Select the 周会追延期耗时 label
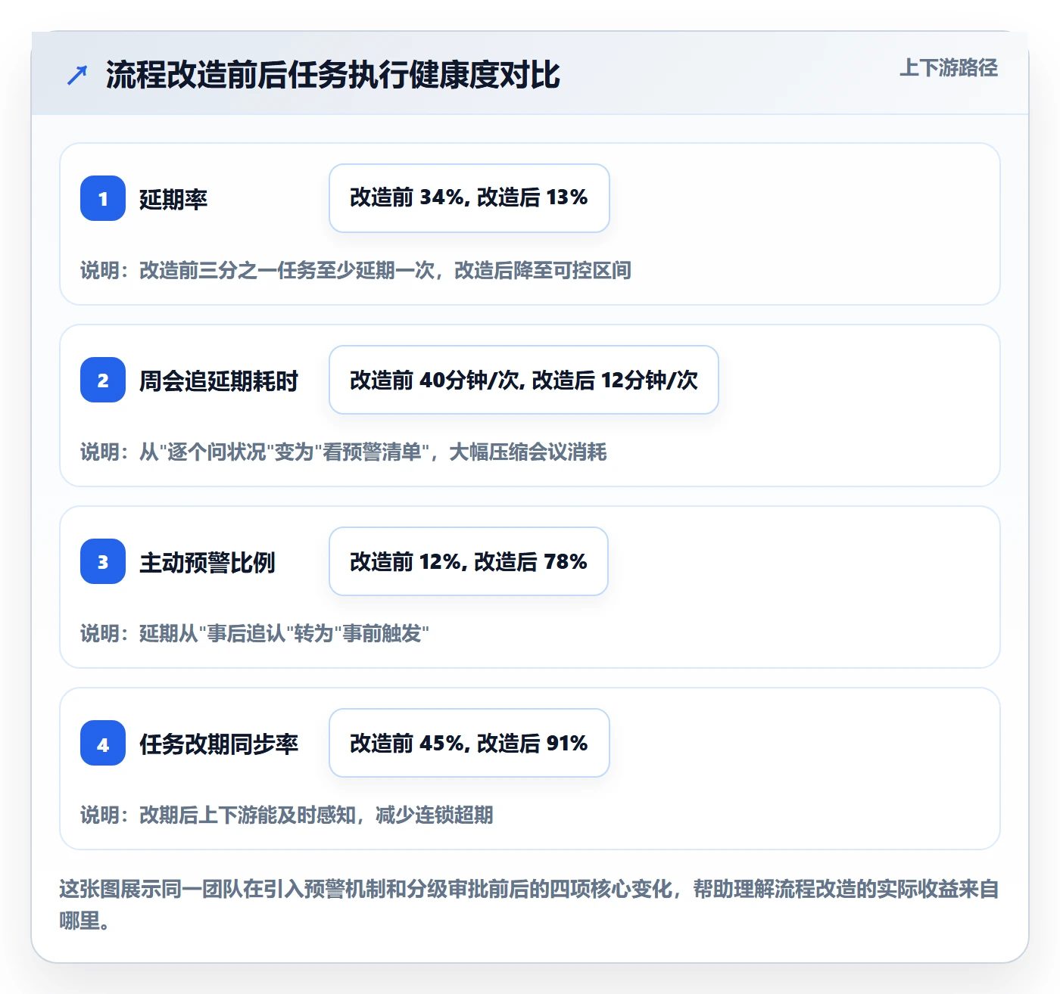The height and width of the screenshot is (994, 1060). 219,381
